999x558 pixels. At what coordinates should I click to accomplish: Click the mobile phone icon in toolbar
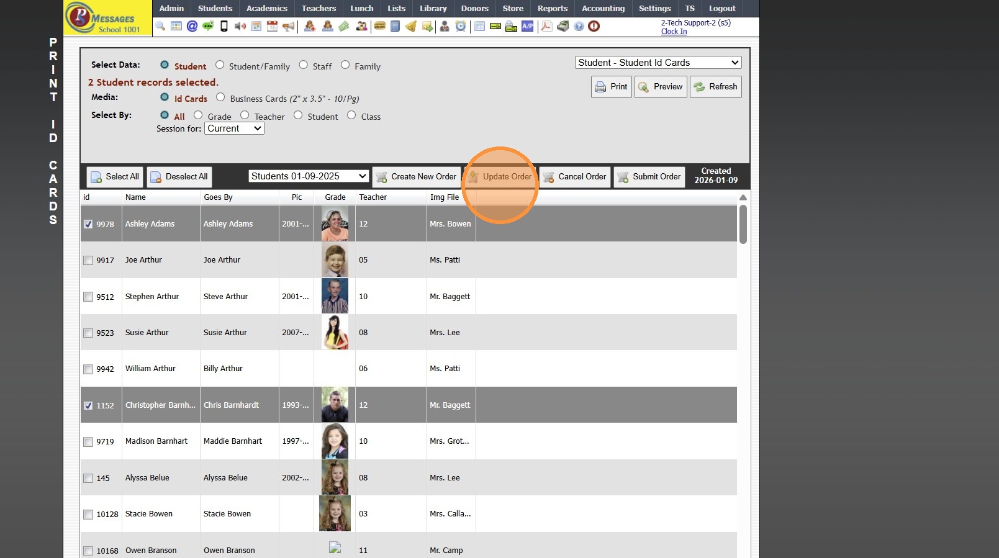pos(224,26)
